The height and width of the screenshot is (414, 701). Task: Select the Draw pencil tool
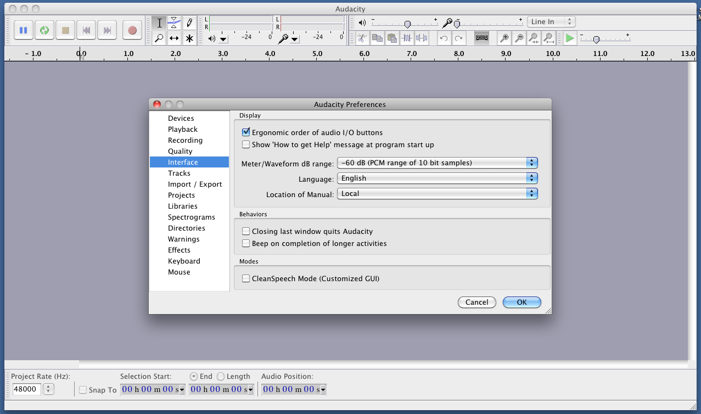(x=189, y=23)
